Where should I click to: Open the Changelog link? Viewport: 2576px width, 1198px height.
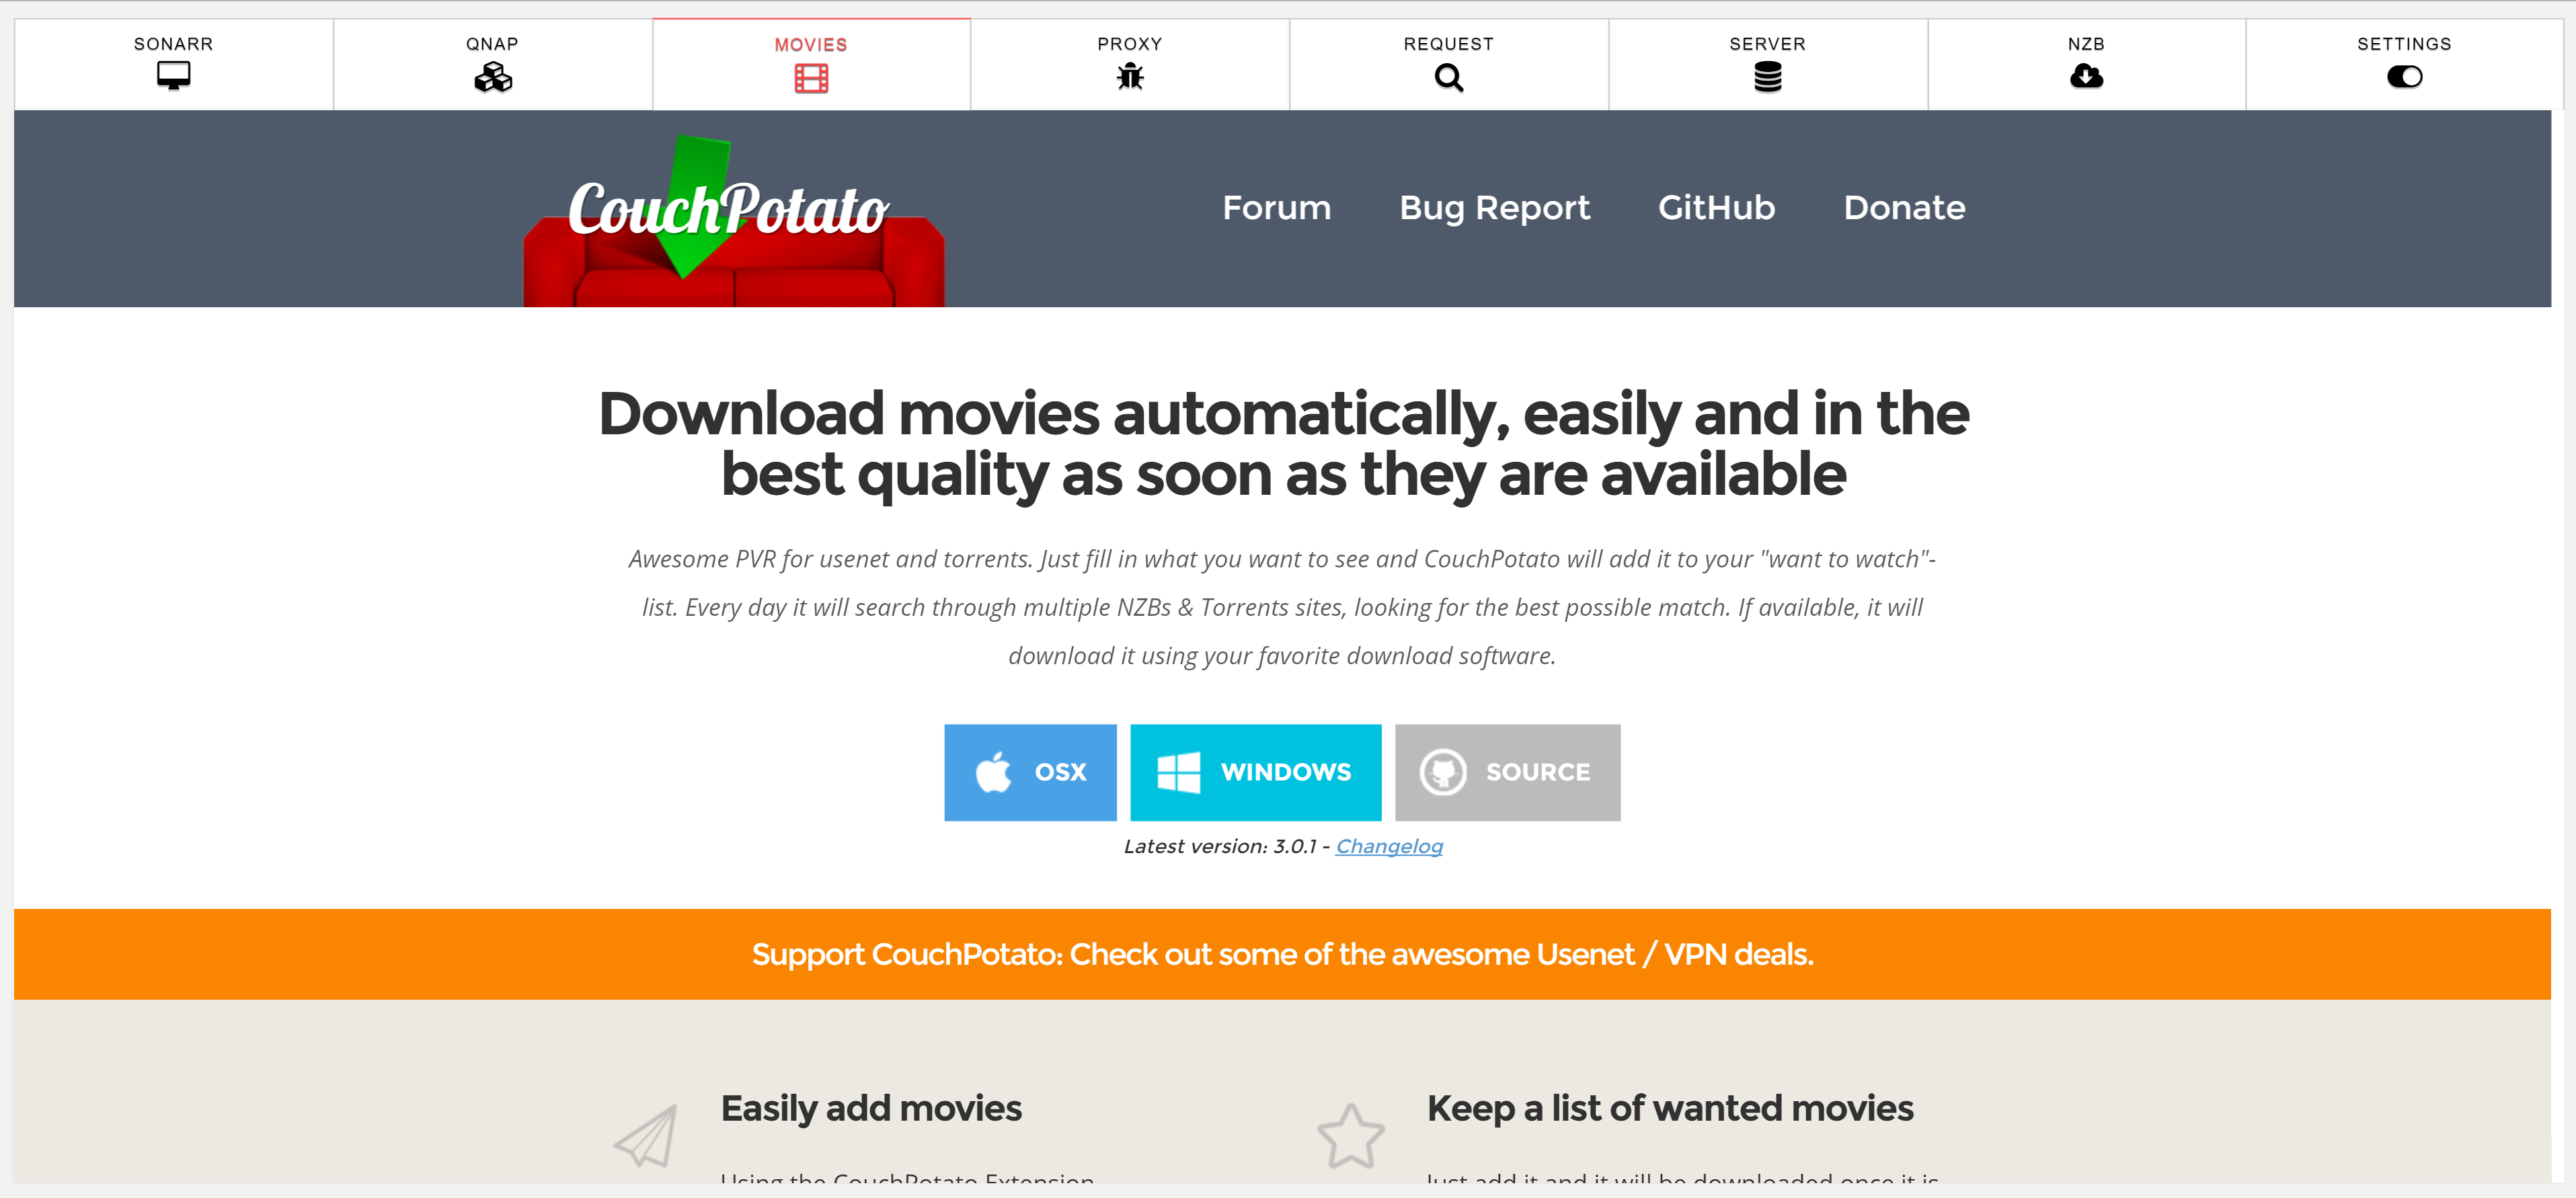1389,846
